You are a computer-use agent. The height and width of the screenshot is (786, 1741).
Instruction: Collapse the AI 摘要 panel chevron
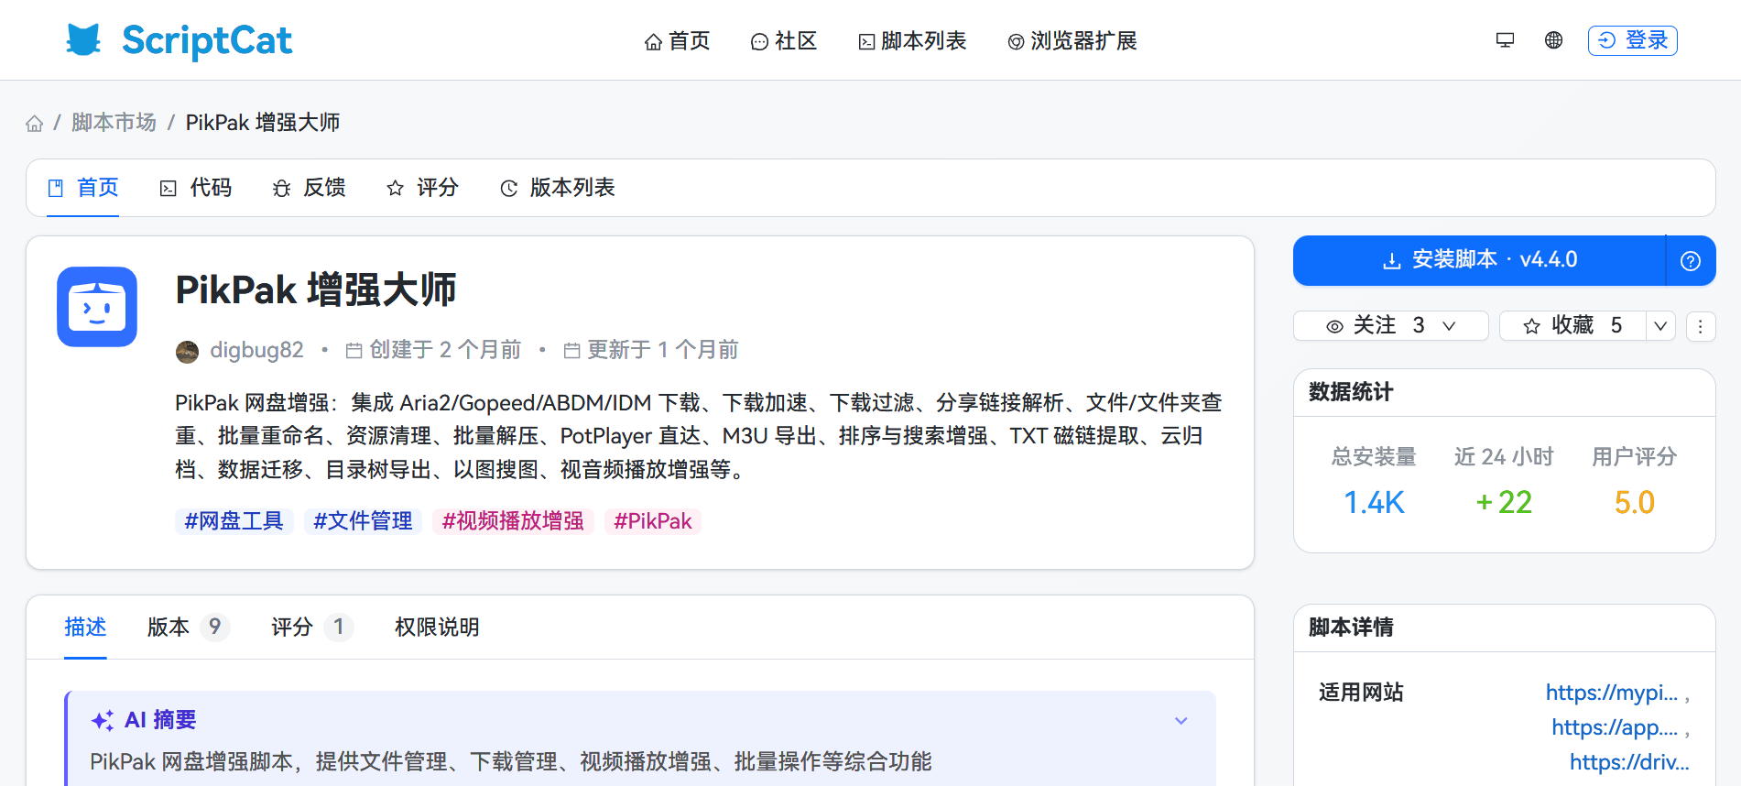[1181, 721]
